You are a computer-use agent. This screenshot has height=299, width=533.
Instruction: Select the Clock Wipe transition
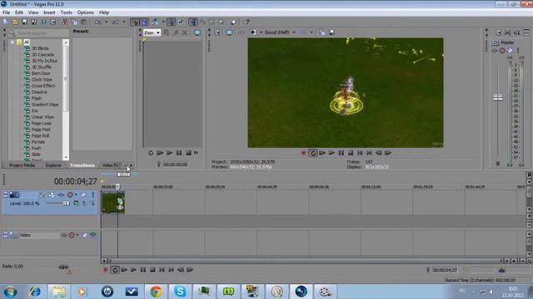point(42,80)
